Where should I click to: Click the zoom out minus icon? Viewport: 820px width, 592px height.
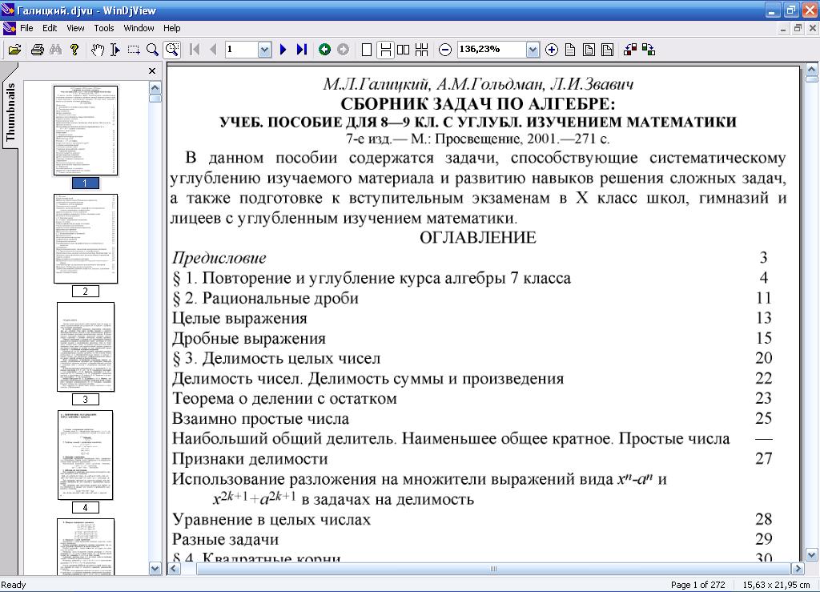(444, 50)
